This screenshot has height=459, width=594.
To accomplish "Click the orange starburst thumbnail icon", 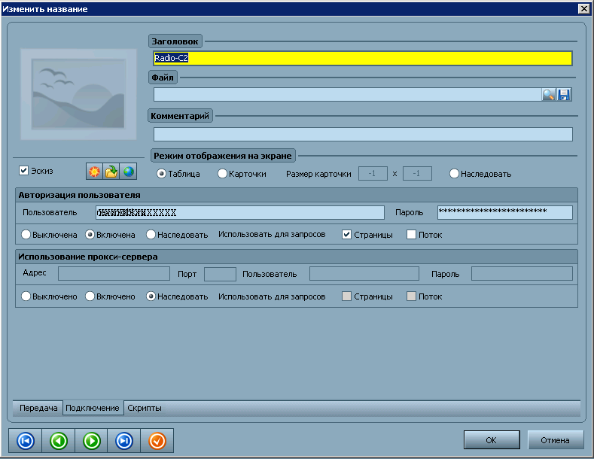I will 93,172.
